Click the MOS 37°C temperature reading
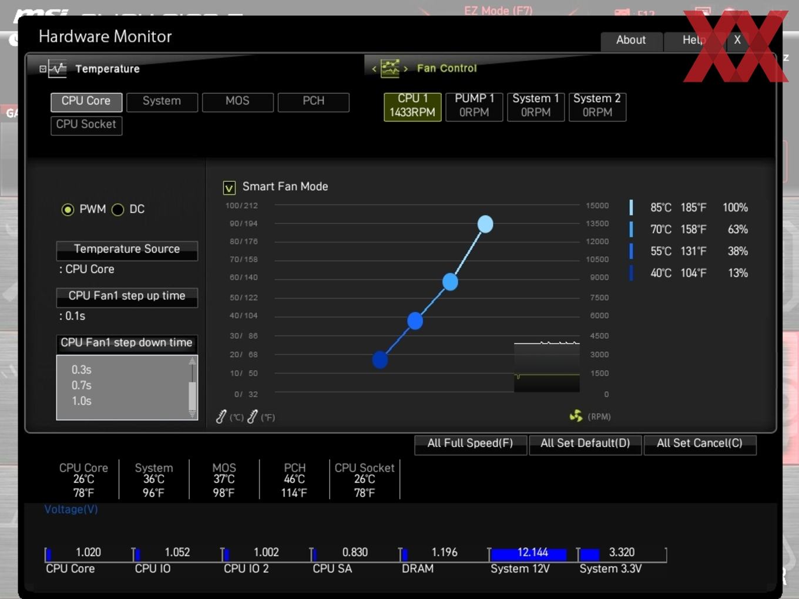 click(224, 480)
